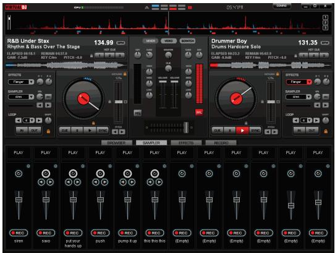The width and height of the screenshot is (335, 253).
Task: Record into the push sample slot
Action: (x=100, y=233)
